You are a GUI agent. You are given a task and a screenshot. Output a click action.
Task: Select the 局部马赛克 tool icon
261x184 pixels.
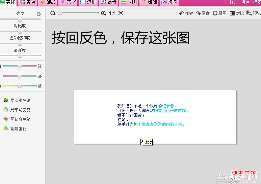[x=6, y=109]
